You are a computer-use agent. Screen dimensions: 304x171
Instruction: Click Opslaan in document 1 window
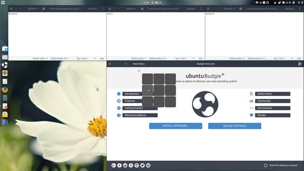(93, 9)
